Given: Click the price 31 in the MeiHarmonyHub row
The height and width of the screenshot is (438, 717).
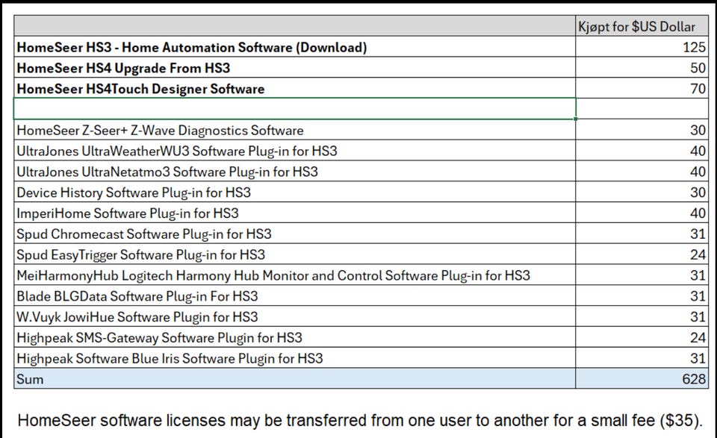Looking at the screenshot, I should pos(642,275).
